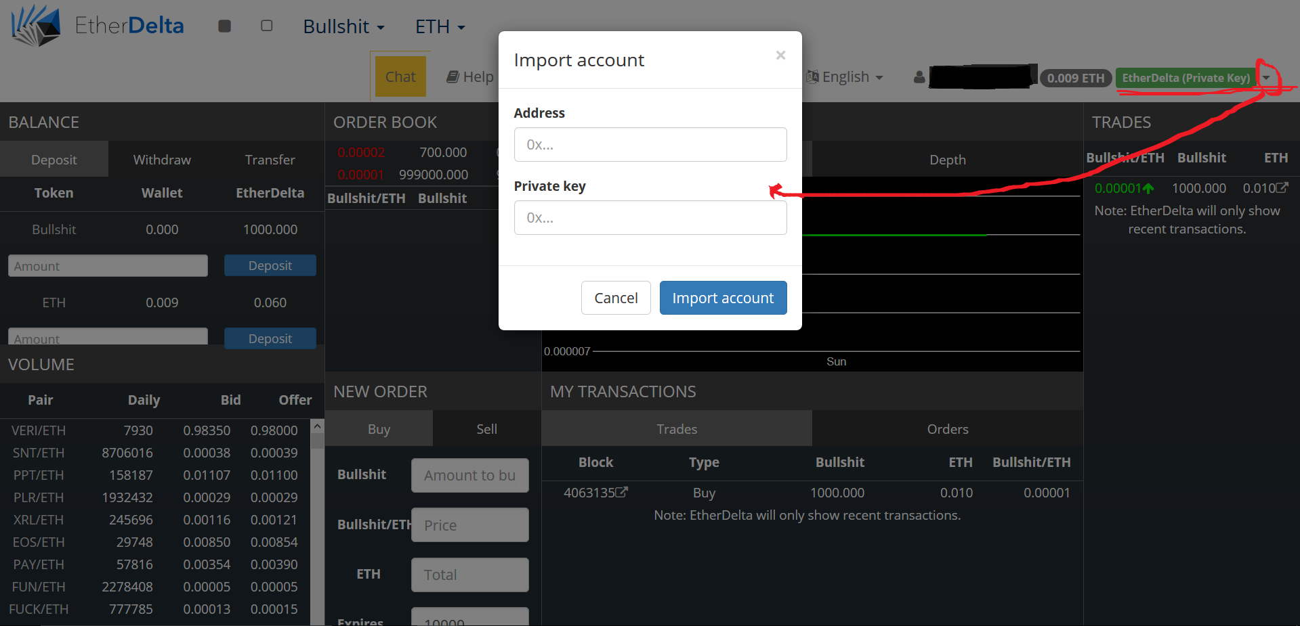Click the Chat button
Screen dimensions: 1300x626
400,76
